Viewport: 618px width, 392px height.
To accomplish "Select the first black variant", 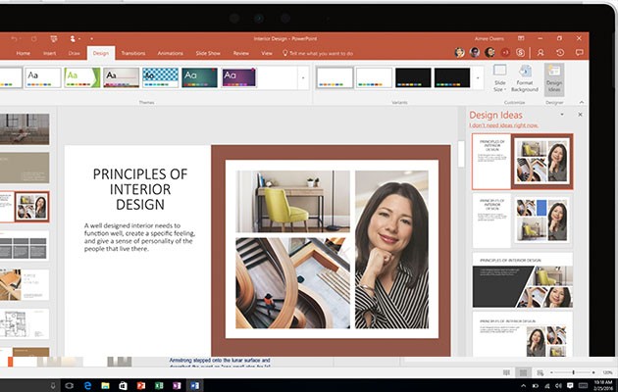I will click(x=413, y=77).
